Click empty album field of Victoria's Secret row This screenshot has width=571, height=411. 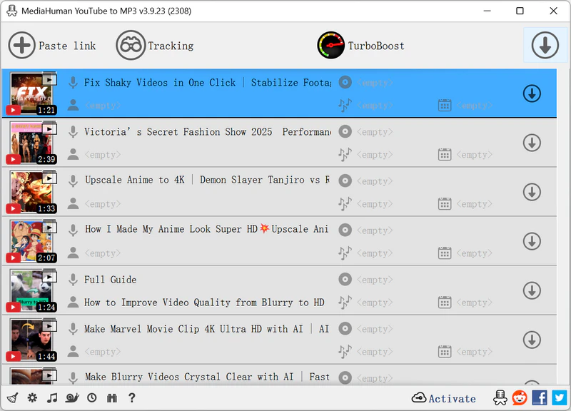375,132
